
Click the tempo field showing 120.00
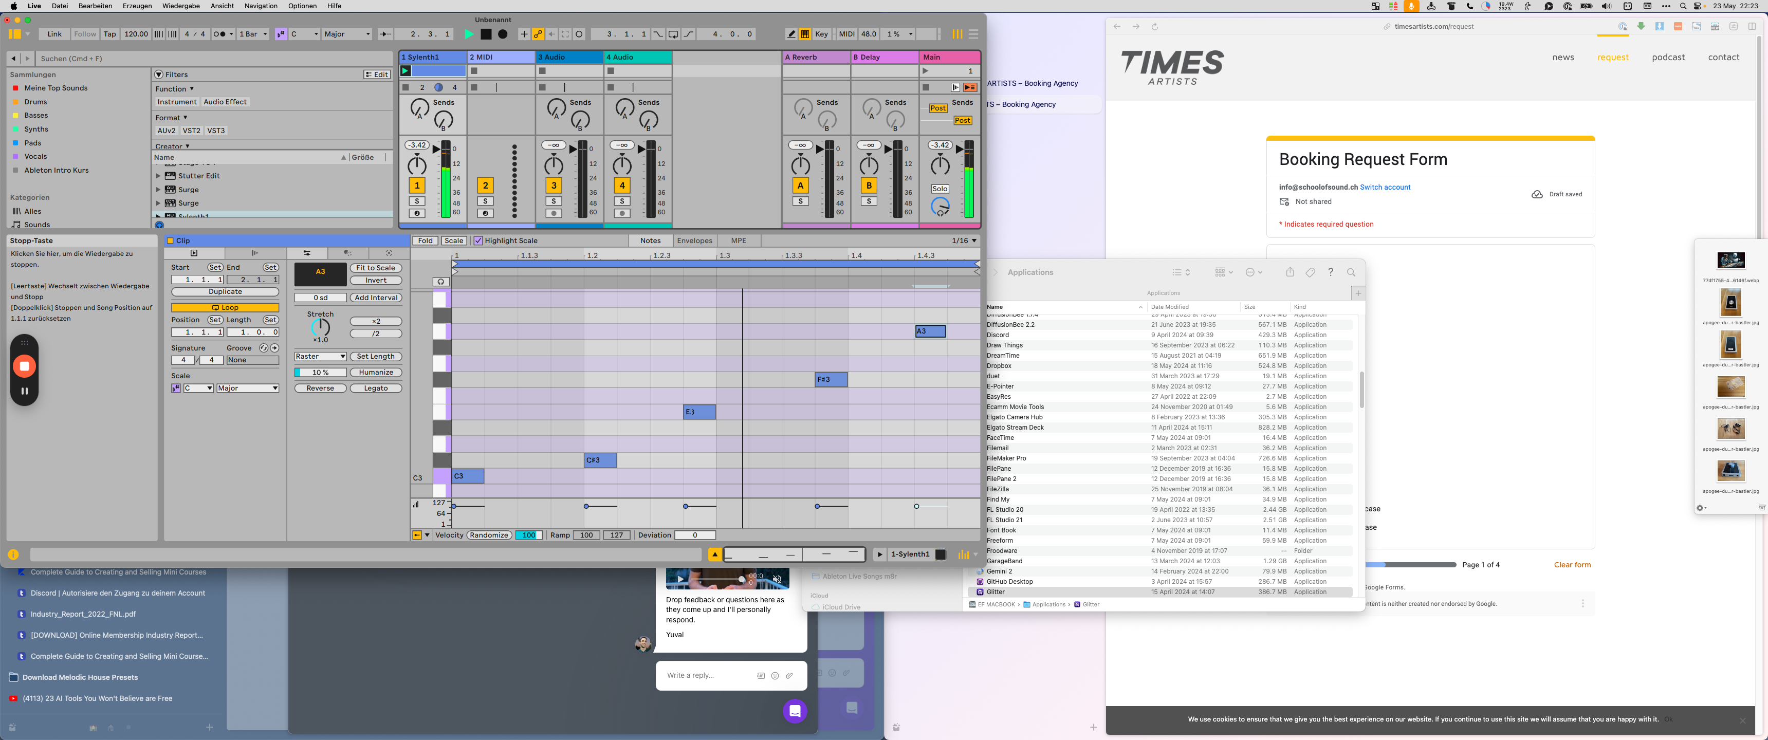pyautogui.click(x=135, y=33)
